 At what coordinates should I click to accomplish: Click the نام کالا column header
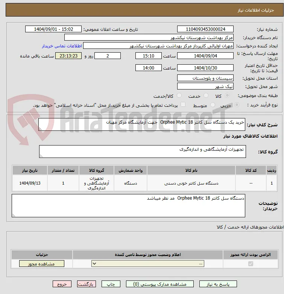(191, 170)
